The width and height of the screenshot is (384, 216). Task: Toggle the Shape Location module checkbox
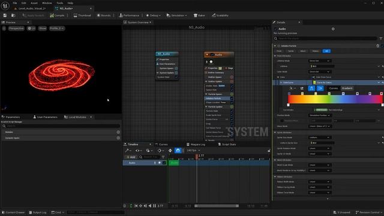point(232,103)
